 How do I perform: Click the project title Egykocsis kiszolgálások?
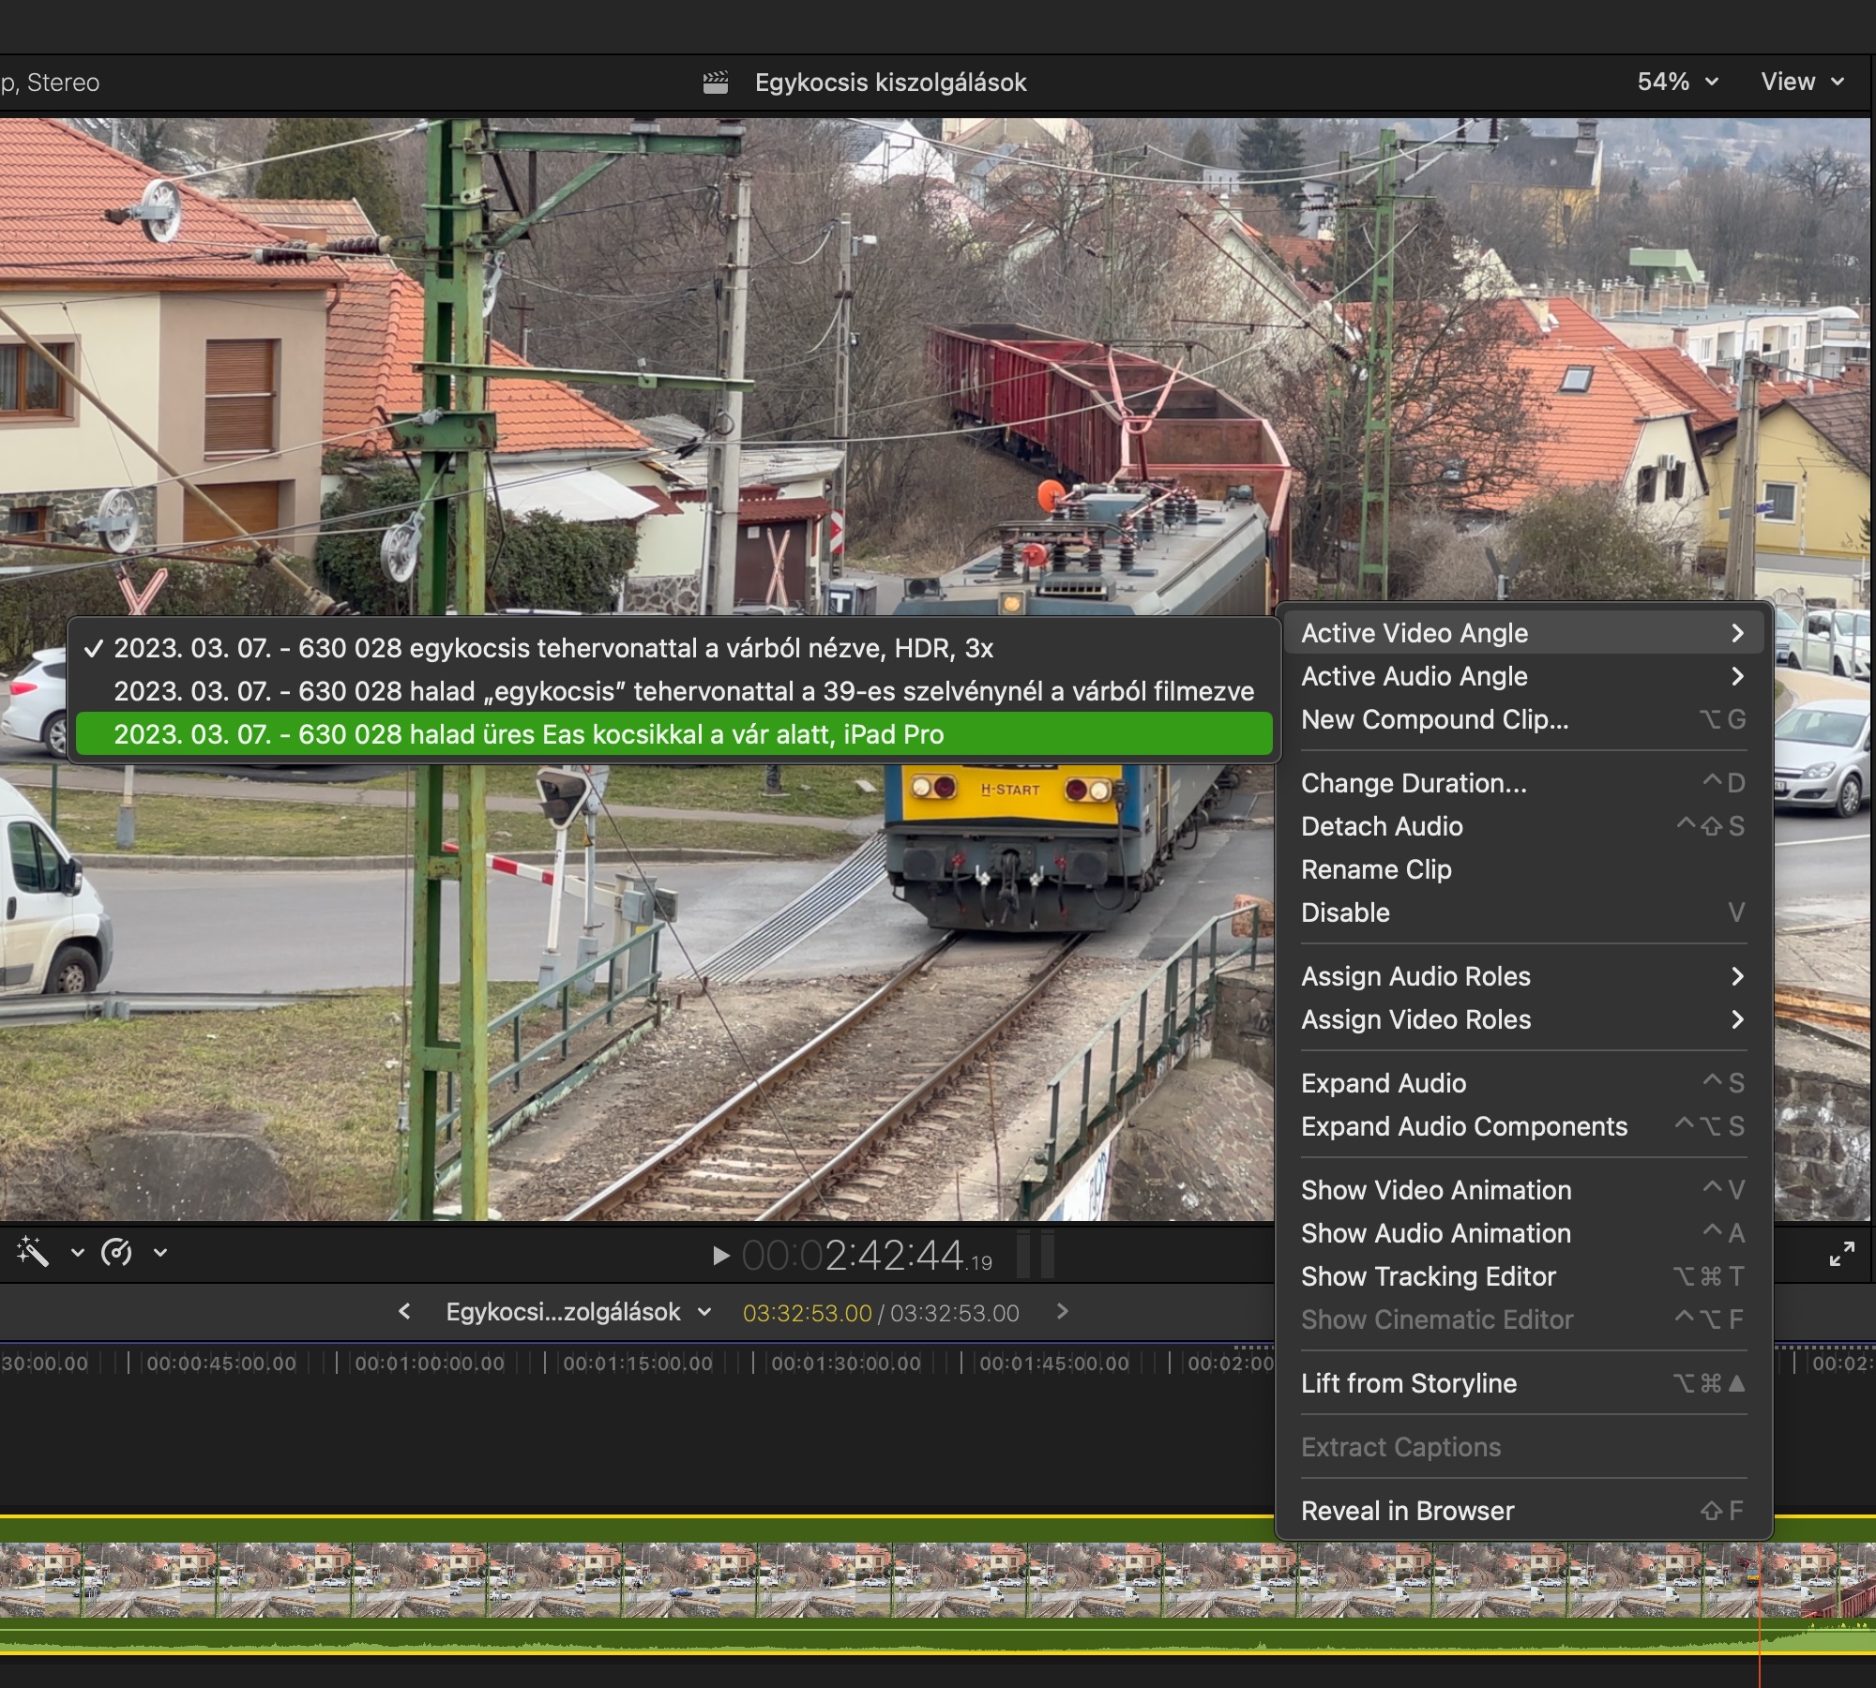890,83
